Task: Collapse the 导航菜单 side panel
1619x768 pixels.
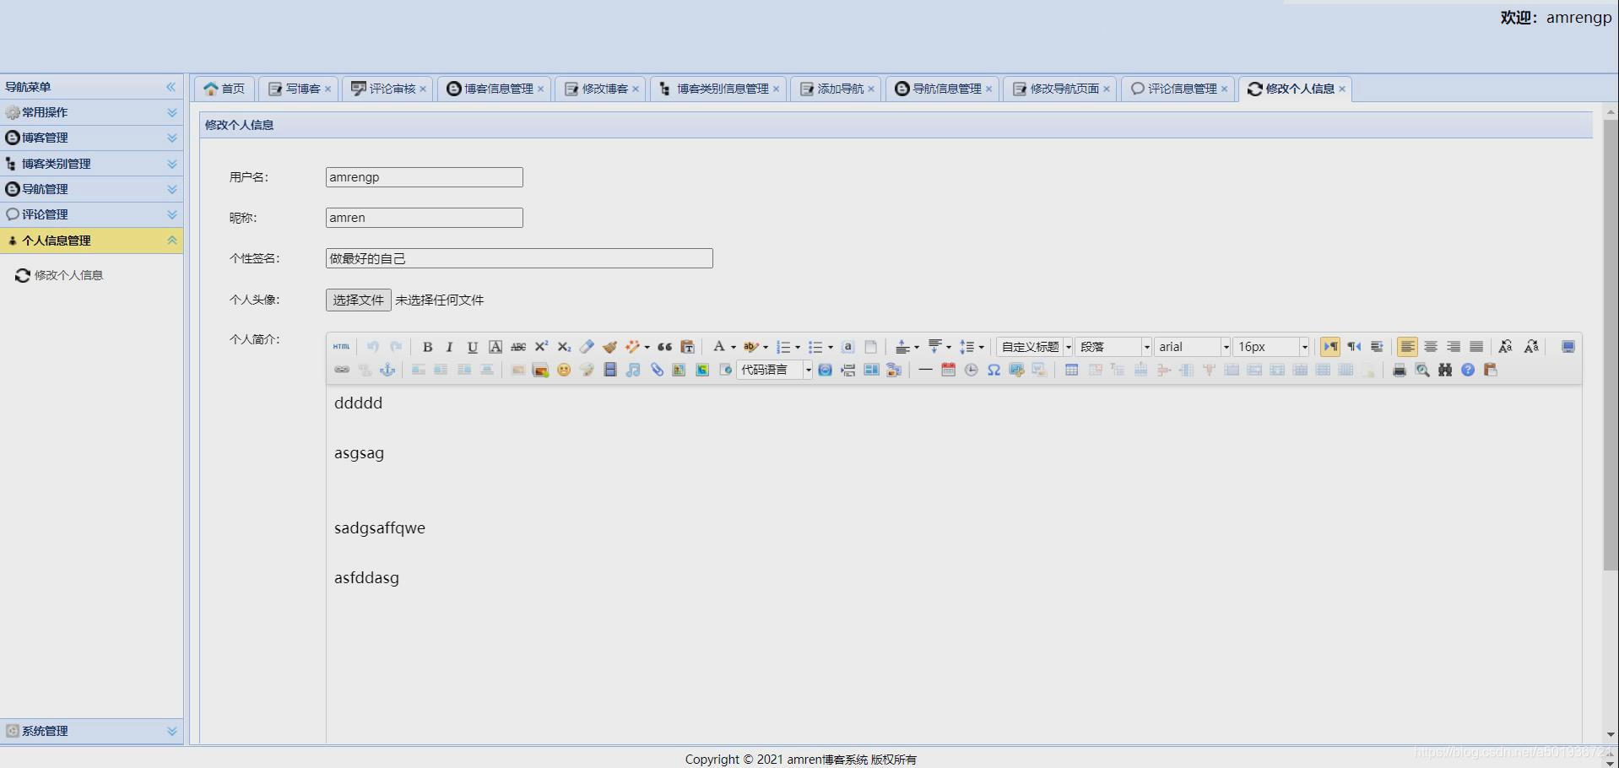Action: click(171, 87)
